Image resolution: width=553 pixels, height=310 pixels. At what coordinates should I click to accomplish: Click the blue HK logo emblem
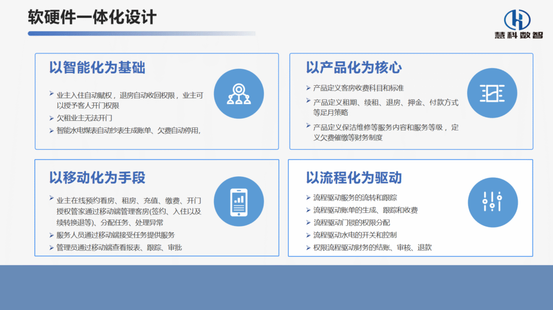click(517, 20)
